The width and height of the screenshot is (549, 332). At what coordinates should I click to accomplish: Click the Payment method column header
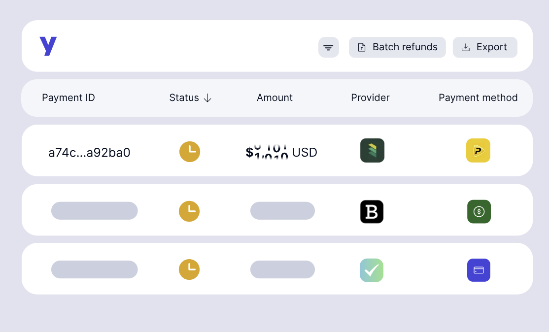(x=478, y=98)
